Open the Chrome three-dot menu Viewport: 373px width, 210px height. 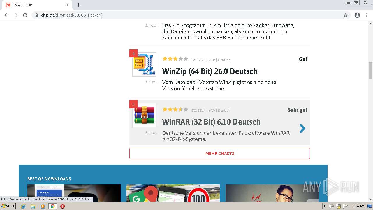pos(367,15)
